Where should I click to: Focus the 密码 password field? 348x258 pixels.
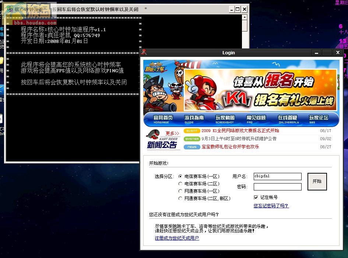click(277, 187)
